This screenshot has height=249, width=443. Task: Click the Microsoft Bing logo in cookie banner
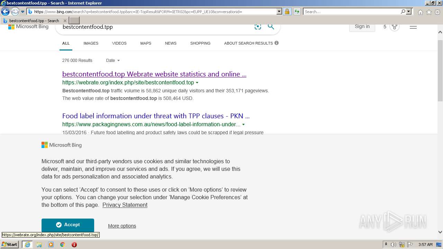(x=62, y=145)
